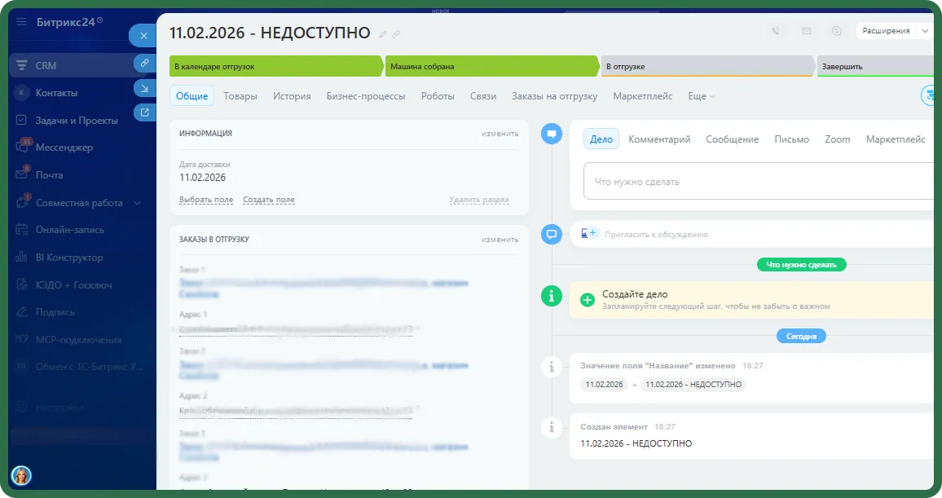Click the user avatar at sidebar bottom
Viewport: 942px width, 498px height.
(x=22, y=476)
